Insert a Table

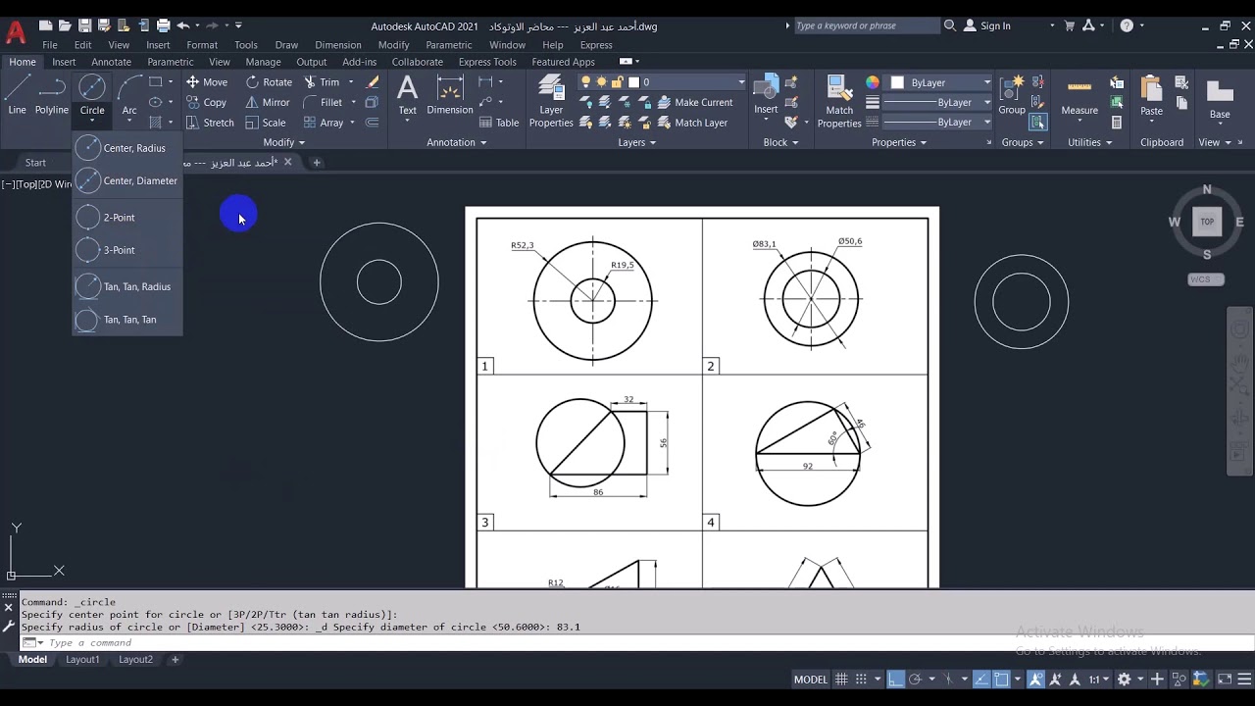point(499,123)
